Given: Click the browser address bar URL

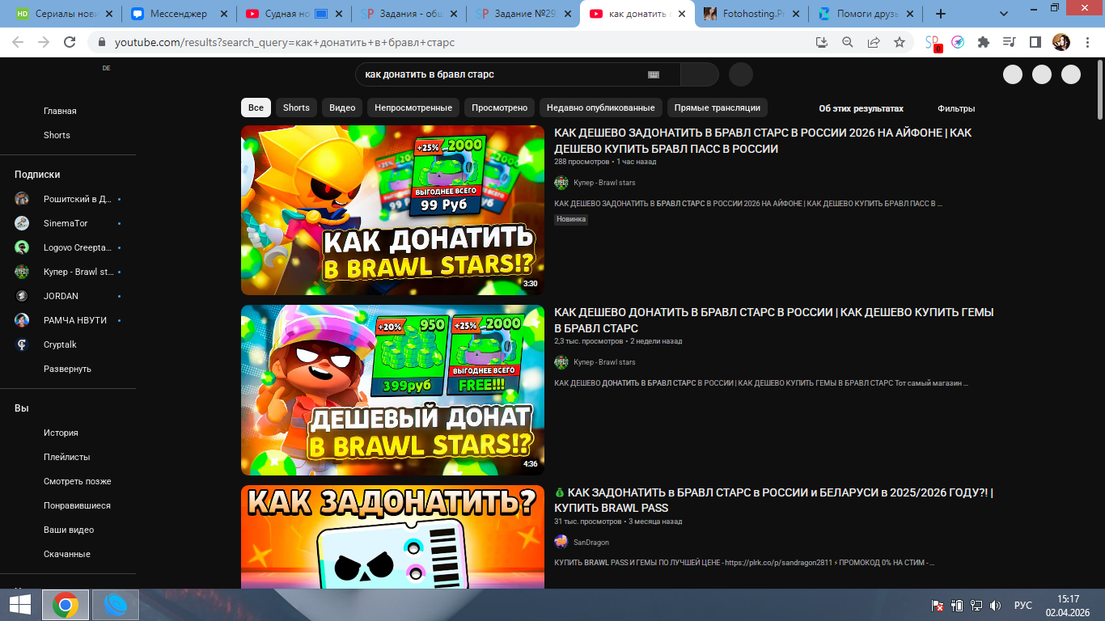Looking at the screenshot, I should pyautogui.click(x=284, y=42).
